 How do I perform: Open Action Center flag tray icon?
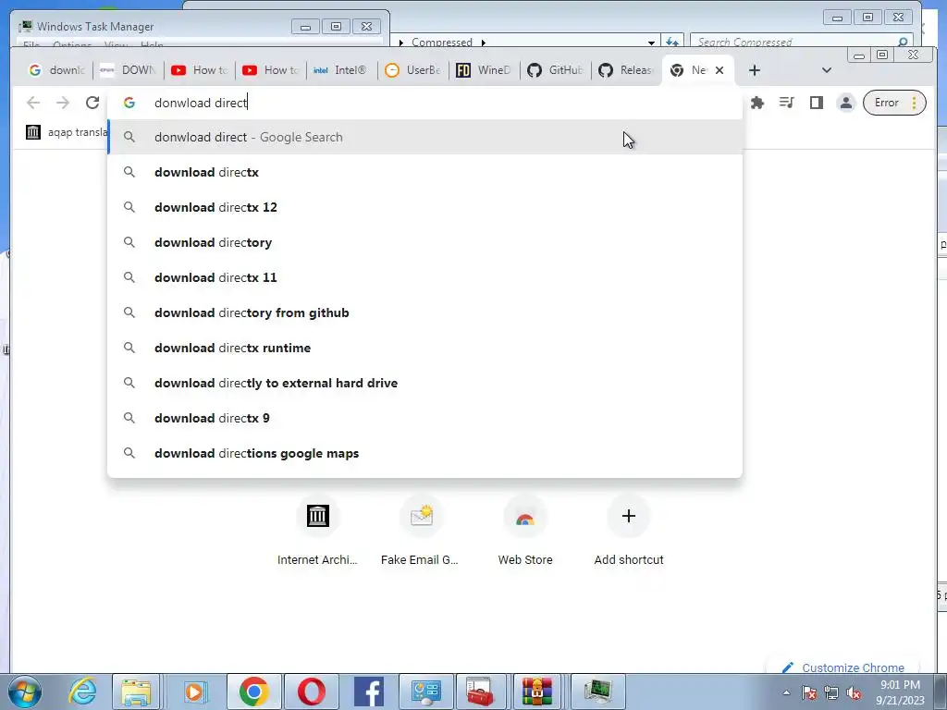tap(809, 692)
